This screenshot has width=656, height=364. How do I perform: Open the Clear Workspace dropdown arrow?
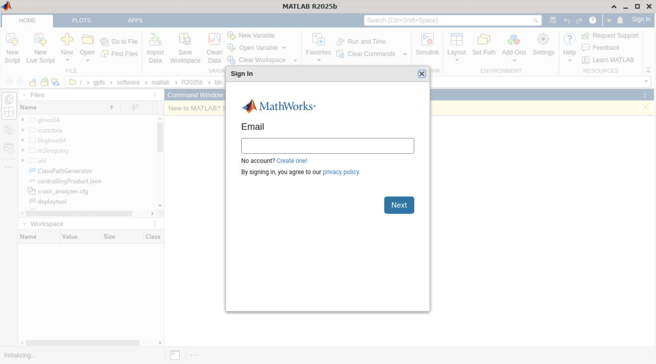tap(295, 60)
